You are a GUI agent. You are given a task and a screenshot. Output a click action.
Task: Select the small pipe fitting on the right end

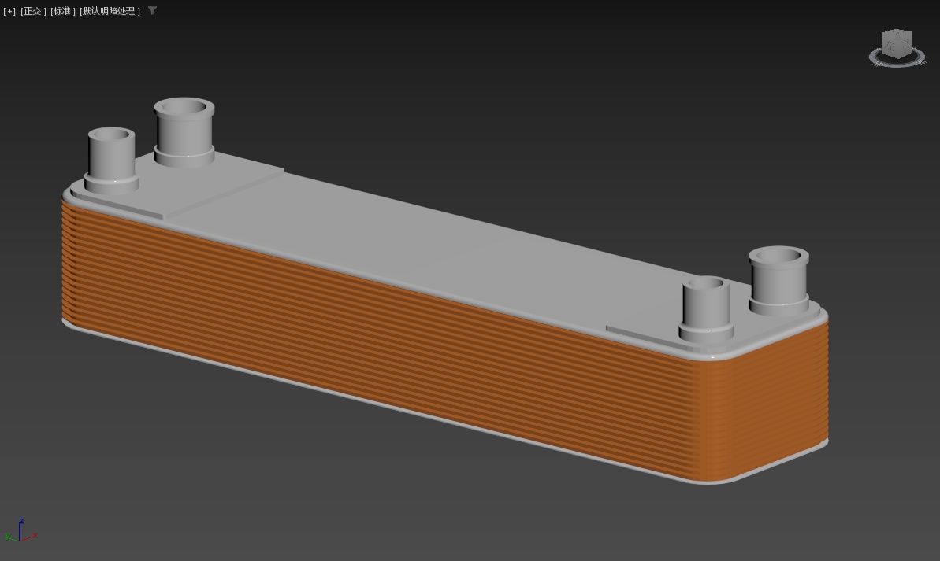(705, 307)
